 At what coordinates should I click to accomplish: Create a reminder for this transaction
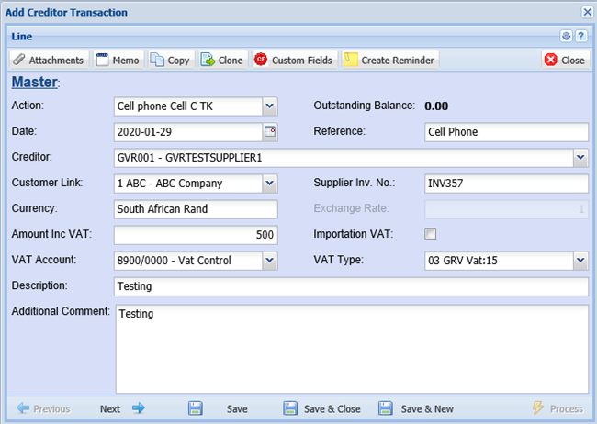389,60
